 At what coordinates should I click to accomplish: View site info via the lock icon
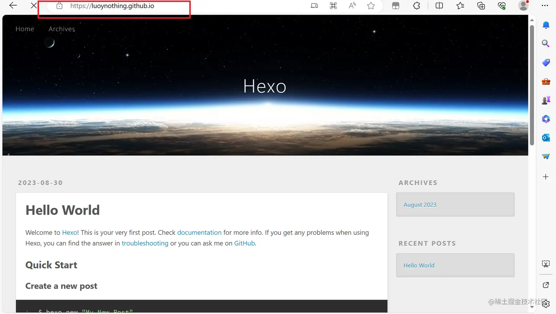[x=59, y=6]
